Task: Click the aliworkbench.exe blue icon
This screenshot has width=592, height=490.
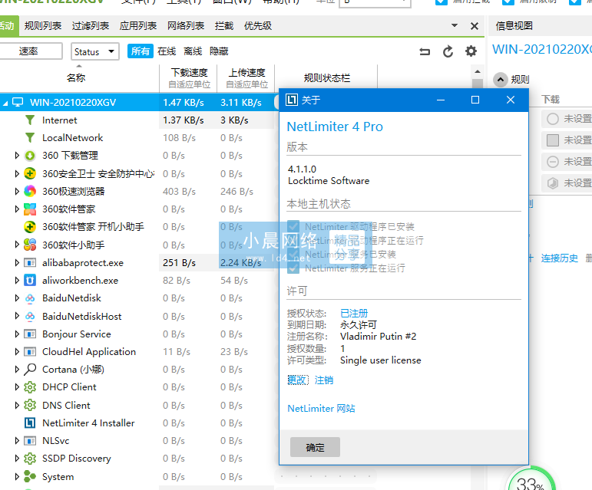Action: (29, 281)
